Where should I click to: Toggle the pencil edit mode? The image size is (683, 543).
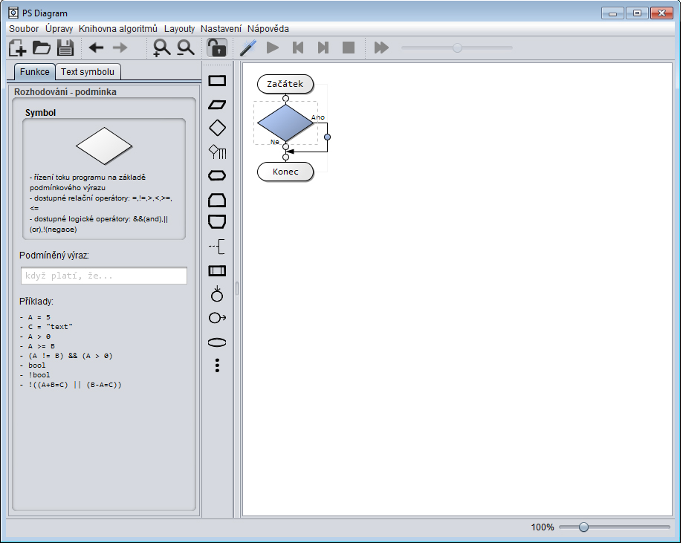(247, 48)
